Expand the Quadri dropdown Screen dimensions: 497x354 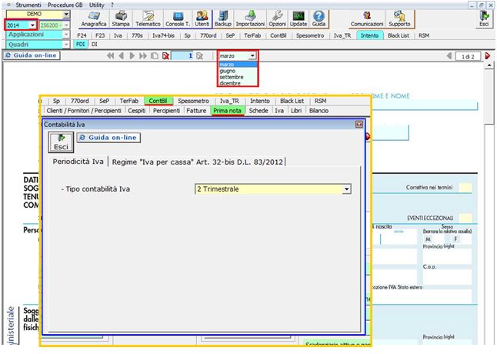point(66,45)
